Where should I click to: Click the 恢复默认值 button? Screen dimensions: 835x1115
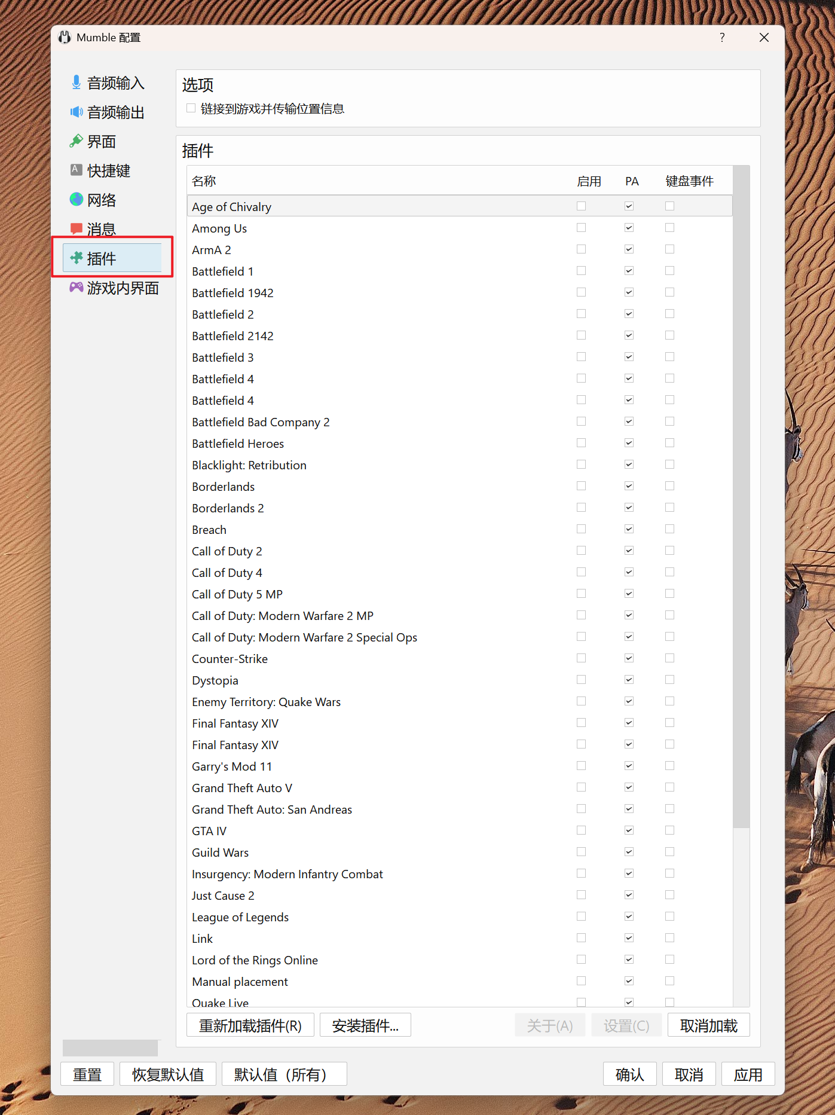click(x=168, y=1074)
